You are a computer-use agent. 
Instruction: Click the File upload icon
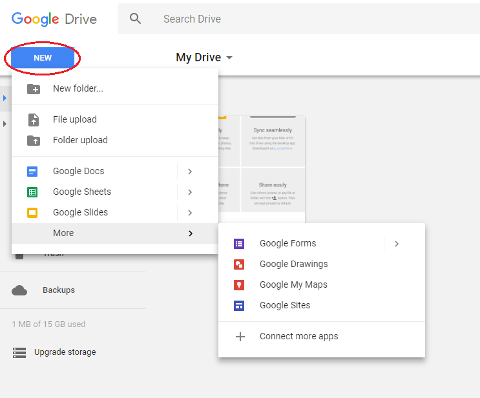coord(34,119)
